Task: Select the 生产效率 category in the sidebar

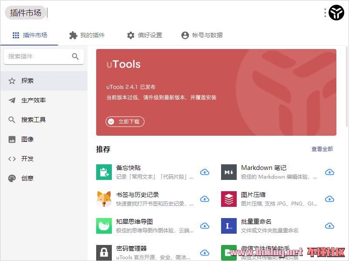Action: [44, 100]
